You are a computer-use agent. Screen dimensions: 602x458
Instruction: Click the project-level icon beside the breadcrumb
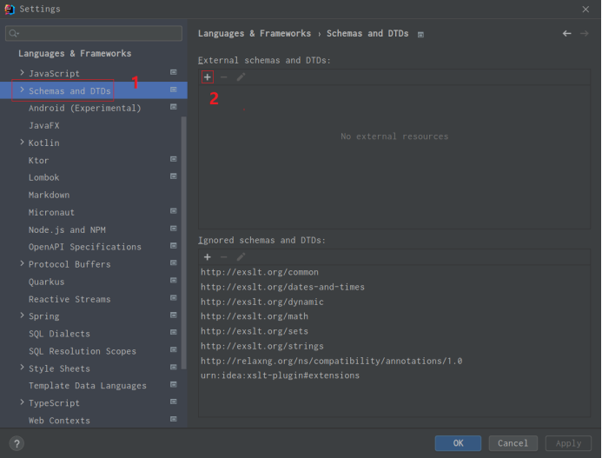[420, 34]
